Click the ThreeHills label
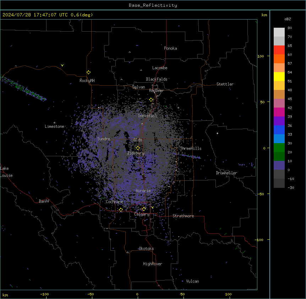306x299 pixels. [191, 148]
